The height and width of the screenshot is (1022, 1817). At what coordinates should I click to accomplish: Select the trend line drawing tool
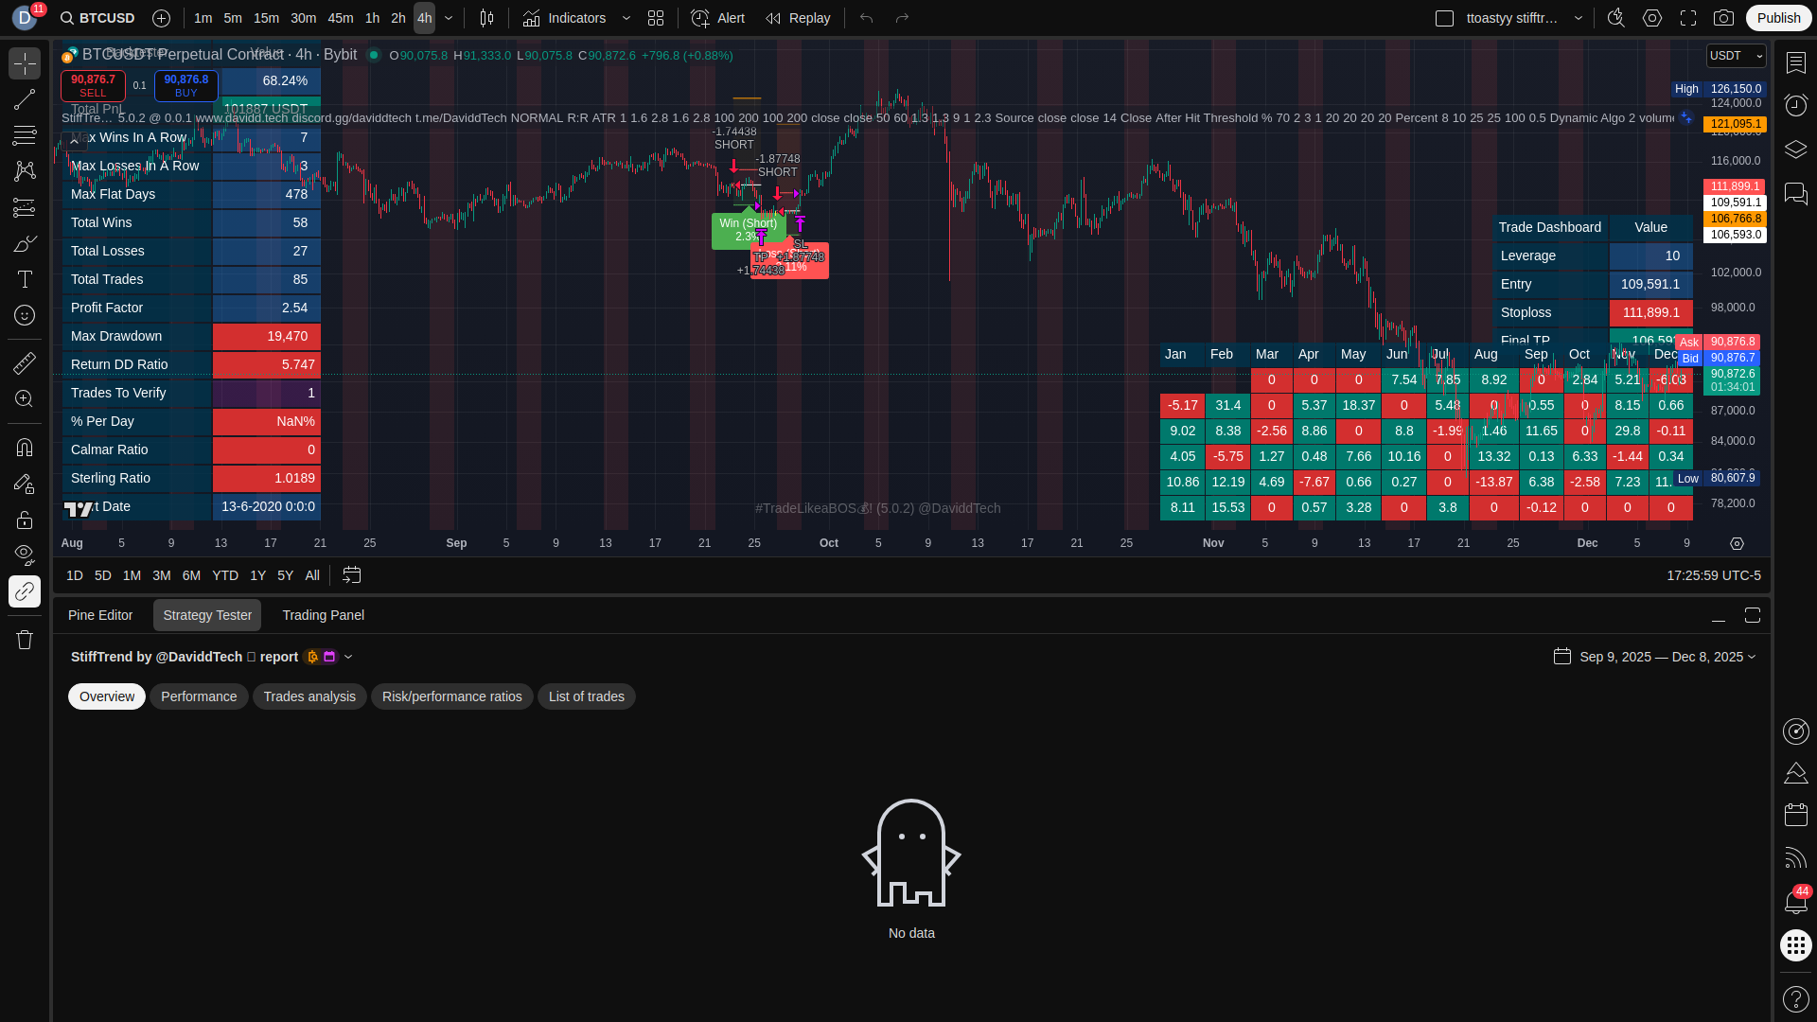(25, 99)
